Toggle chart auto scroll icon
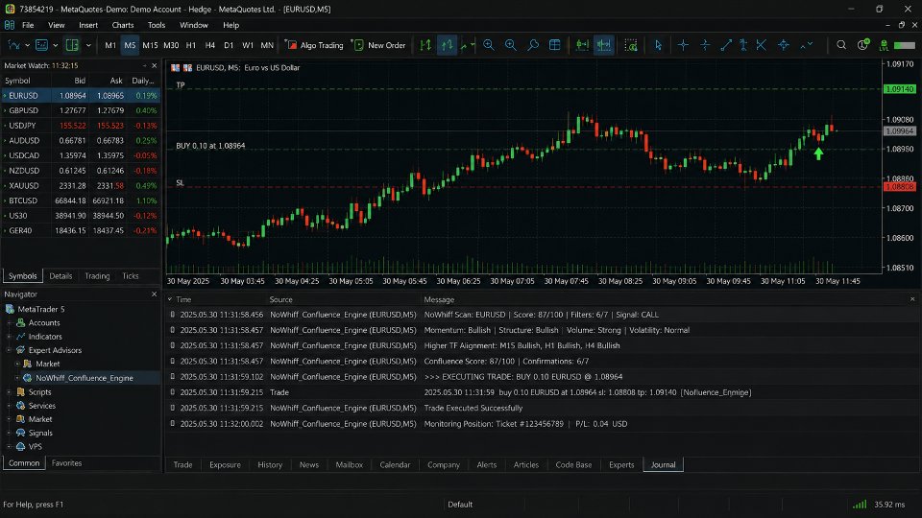This screenshot has height=518, width=922. click(x=582, y=45)
